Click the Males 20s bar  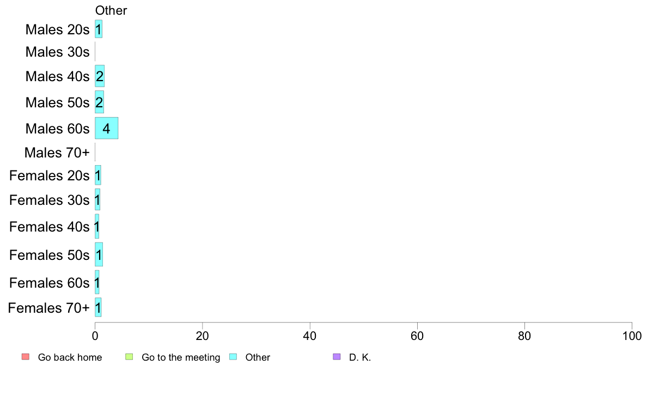click(x=99, y=29)
